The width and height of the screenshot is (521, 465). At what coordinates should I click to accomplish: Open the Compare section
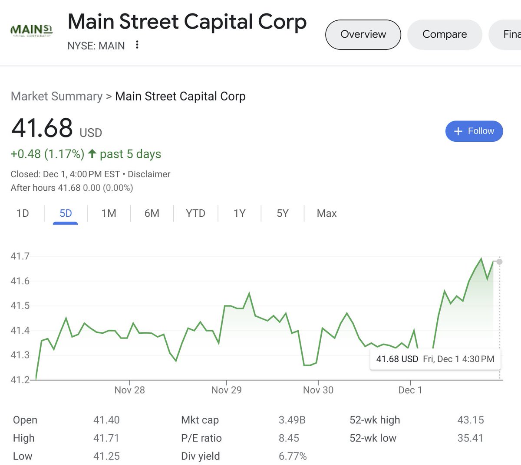point(444,34)
